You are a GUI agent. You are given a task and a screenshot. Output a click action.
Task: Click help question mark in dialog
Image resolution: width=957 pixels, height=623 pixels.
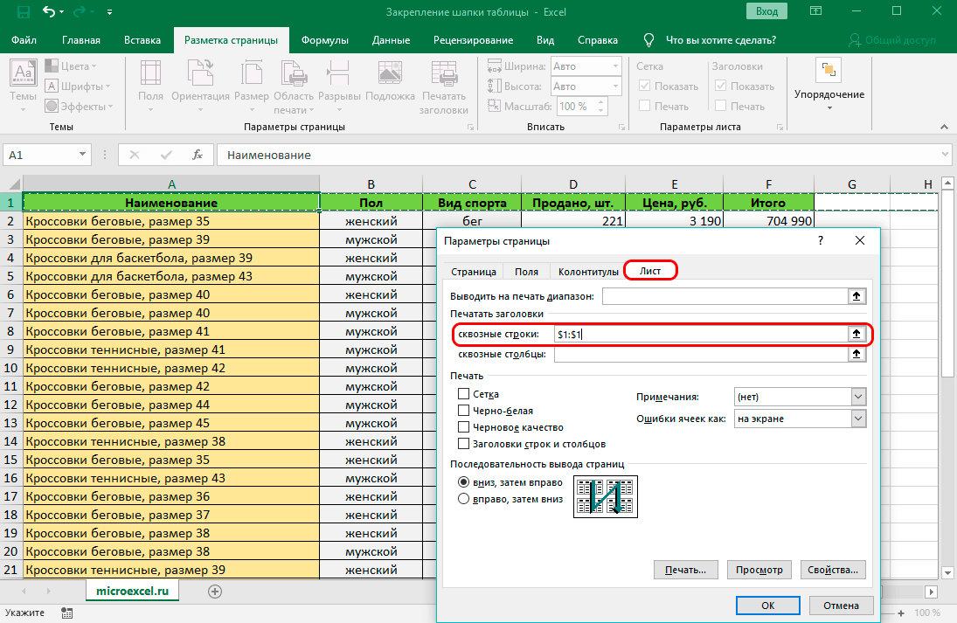coord(821,240)
